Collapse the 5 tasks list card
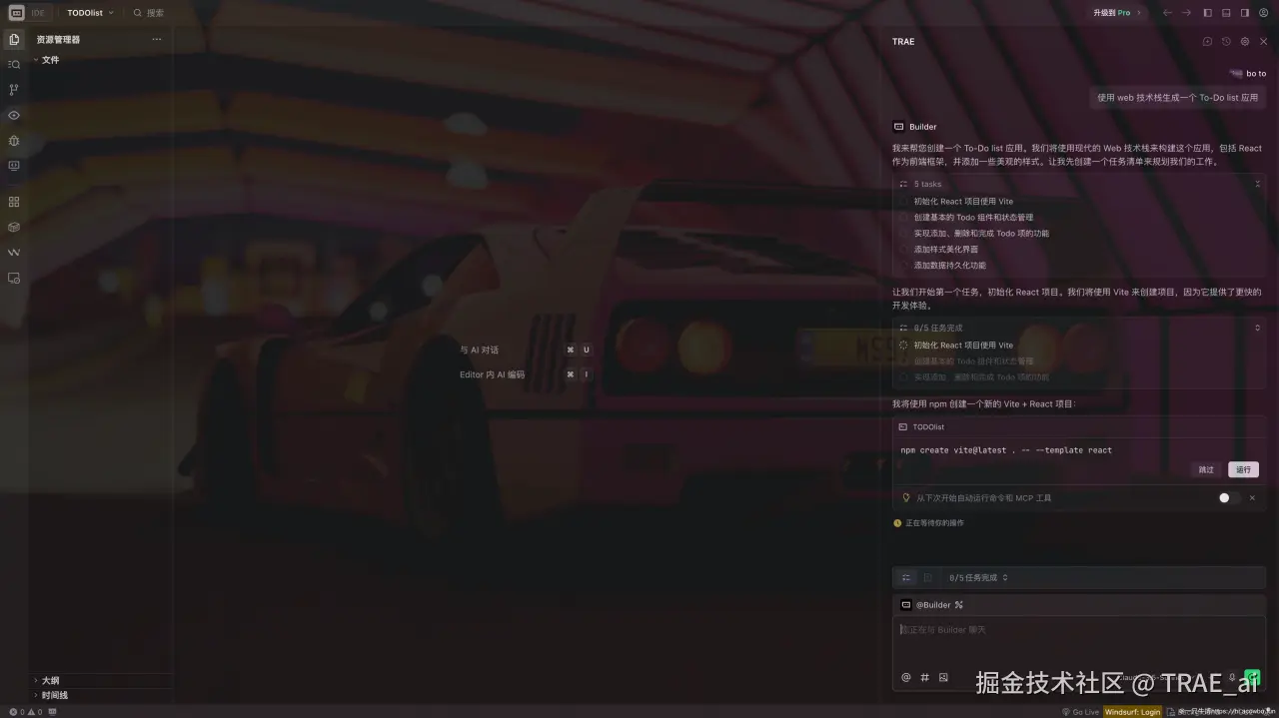1279x718 pixels. pos(1257,184)
